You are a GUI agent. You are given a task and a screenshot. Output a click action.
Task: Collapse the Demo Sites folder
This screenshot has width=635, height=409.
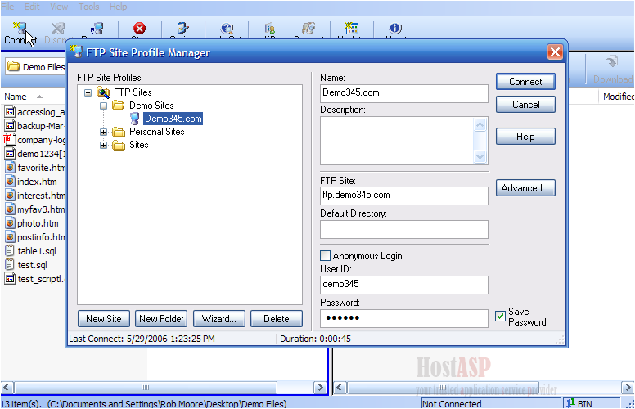click(104, 106)
